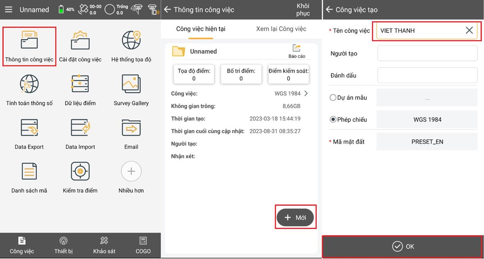
Task: Open the Mã mặt đất PRESET_EN selector
Action: pos(427,142)
